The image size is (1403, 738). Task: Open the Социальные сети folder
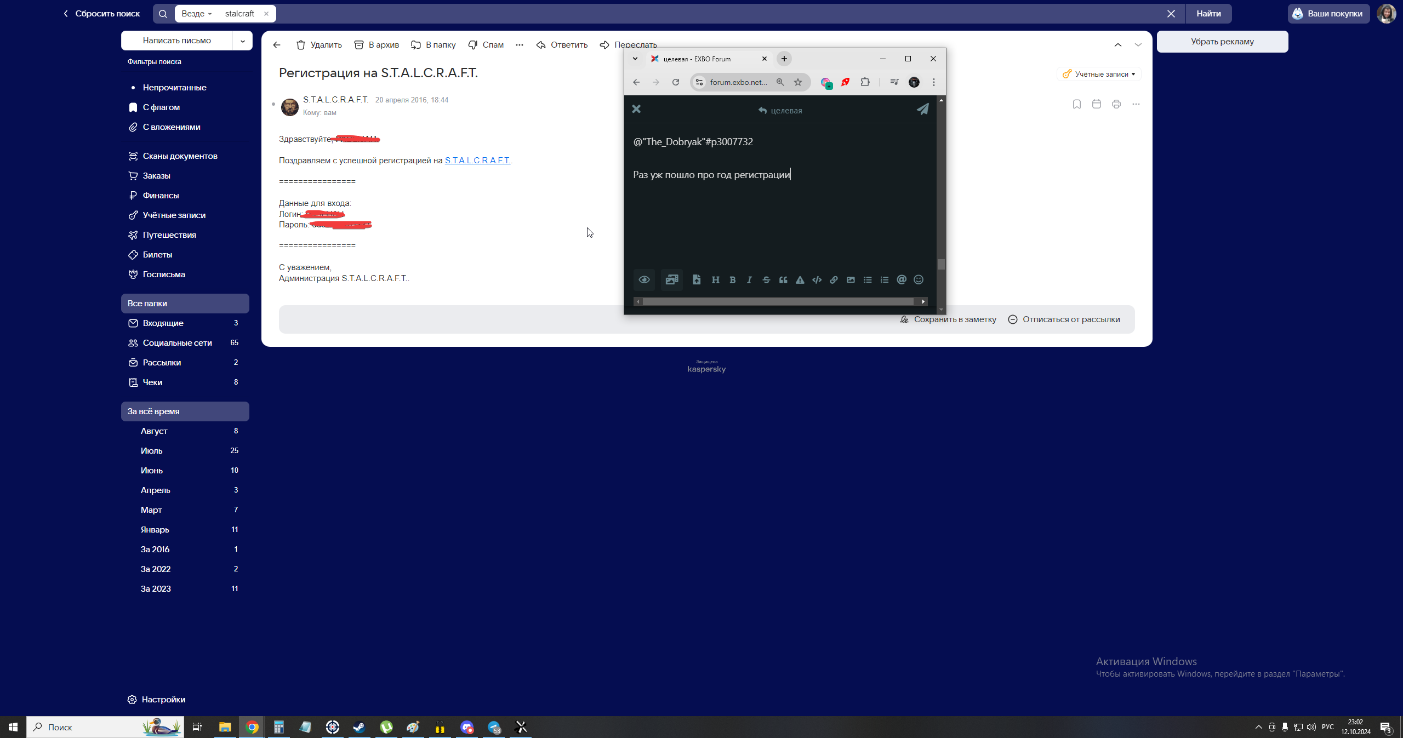185,343
